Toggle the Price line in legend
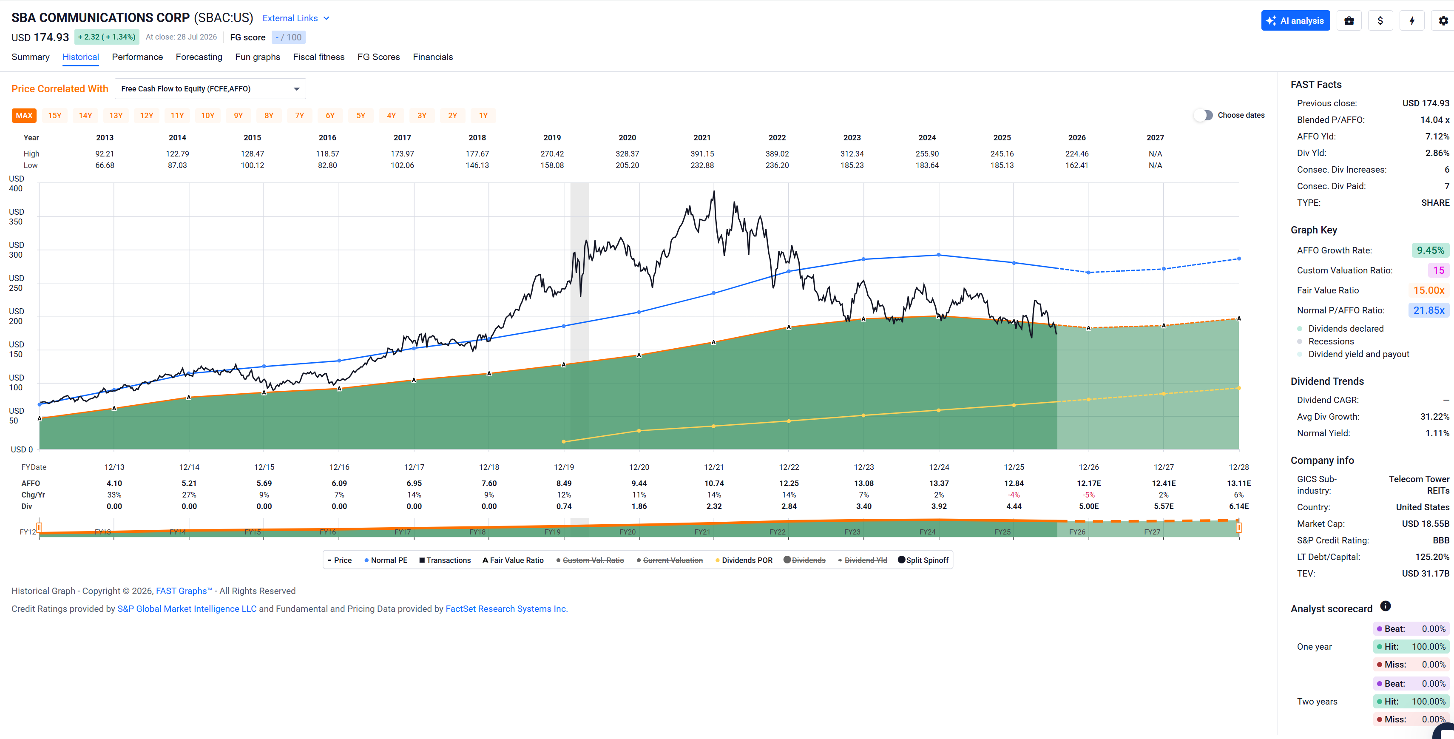The width and height of the screenshot is (1454, 739). (x=340, y=560)
